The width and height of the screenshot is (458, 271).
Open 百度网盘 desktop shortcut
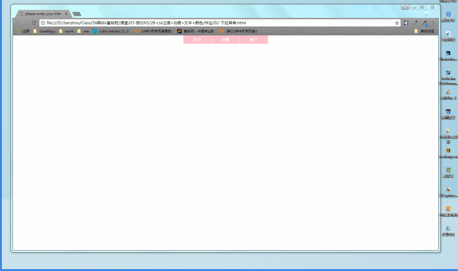click(448, 36)
